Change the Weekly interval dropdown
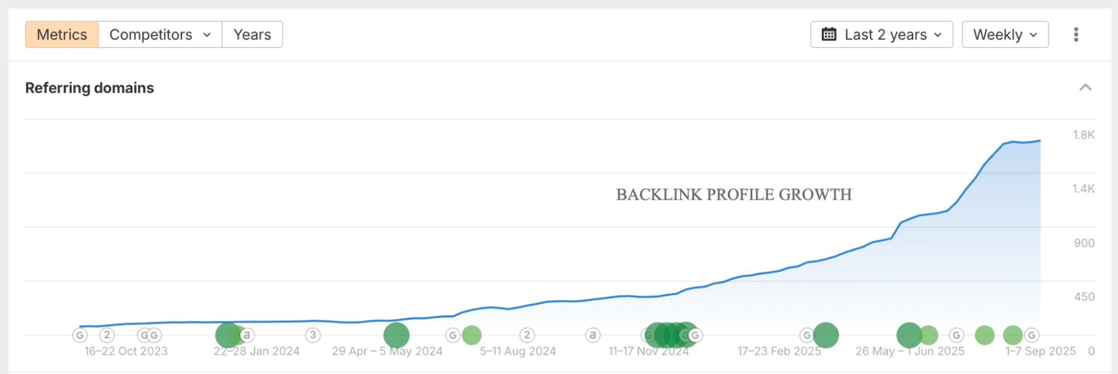This screenshot has width=1118, height=374. tap(1004, 35)
